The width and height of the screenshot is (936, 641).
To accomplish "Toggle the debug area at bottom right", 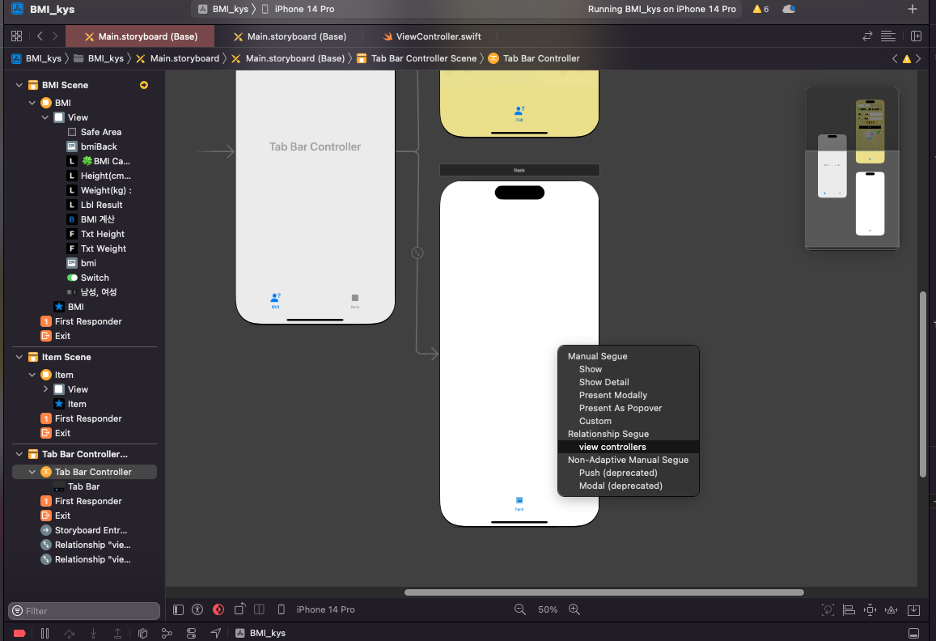I will (914, 633).
